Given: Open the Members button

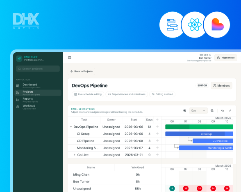Looking at the screenshot, I should [221, 85].
